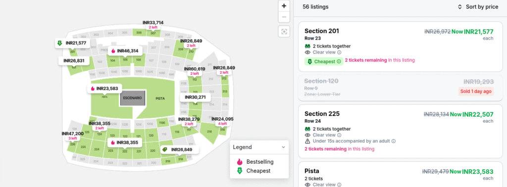The image size is (507, 187).
Task: Zoom in on the seating map
Action: [x=284, y=6]
